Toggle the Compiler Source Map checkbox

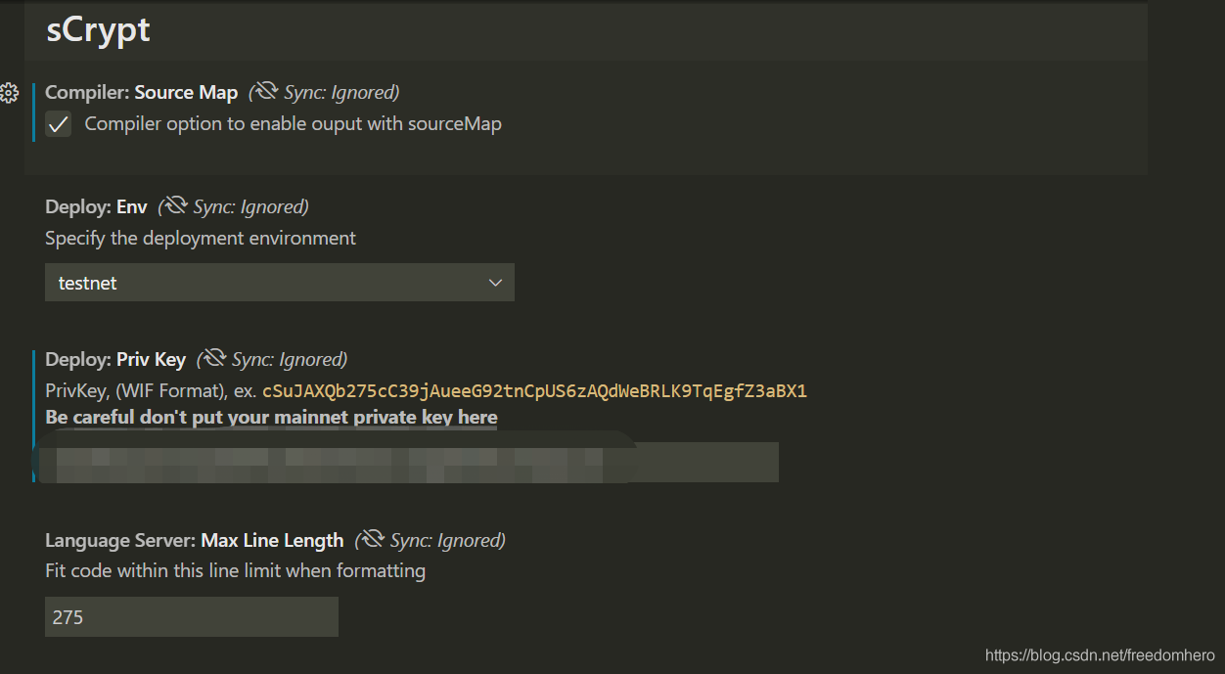click(59, 124)
